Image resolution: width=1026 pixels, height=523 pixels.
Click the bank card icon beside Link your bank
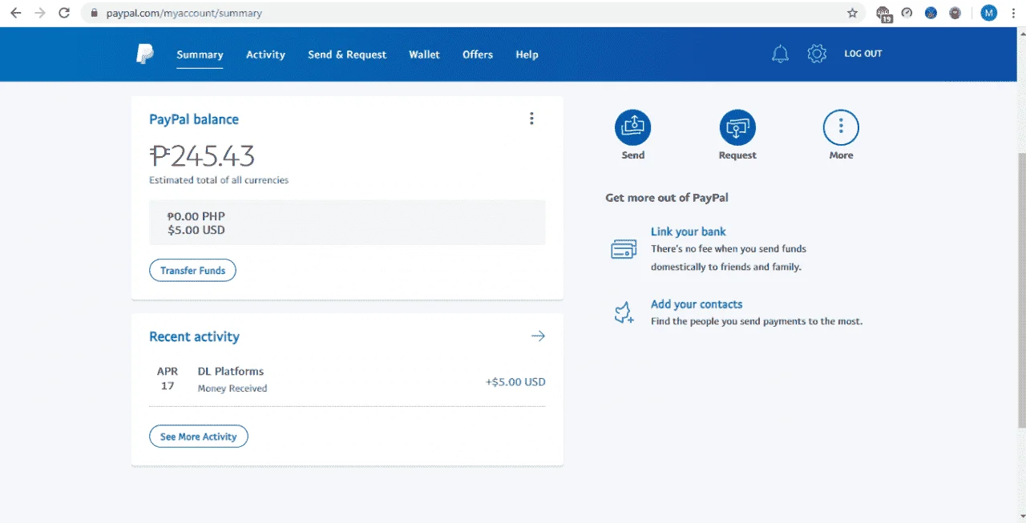tap(624, 249)
